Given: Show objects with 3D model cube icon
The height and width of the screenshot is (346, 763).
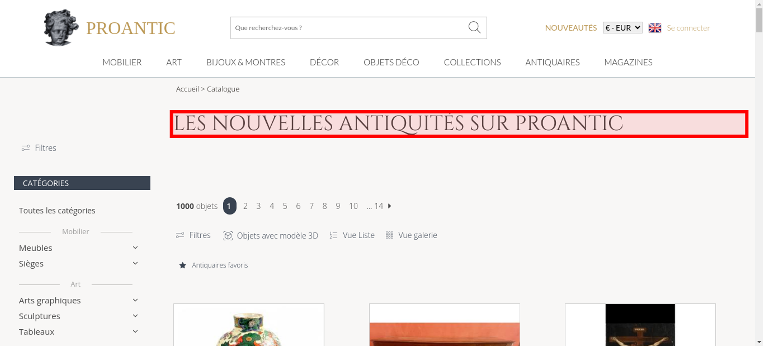Looking at the screenshot, I should pyautogui.click(x=228, y=235).
